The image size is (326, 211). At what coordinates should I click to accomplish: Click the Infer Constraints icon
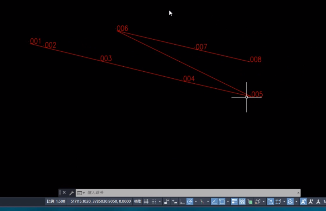click(167, 201)
